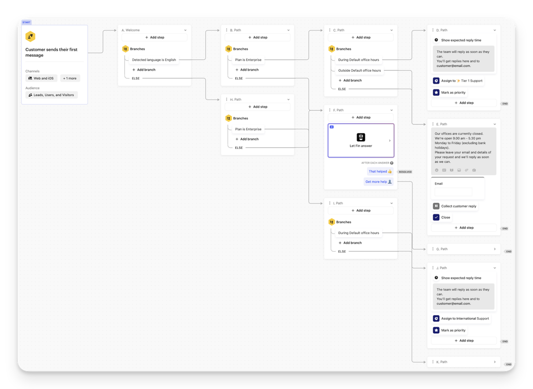
Task: Click Branches icon in A. Welcome path
Action: pyautogui.click(x=125, y=49)
